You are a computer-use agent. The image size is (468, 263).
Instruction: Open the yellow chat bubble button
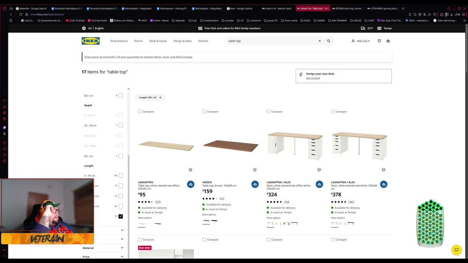(456, 250)
